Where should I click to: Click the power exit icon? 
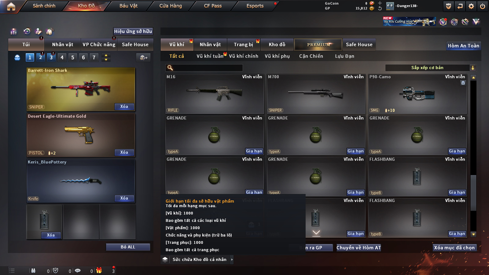pyautogui.click(x=483, y=6)
